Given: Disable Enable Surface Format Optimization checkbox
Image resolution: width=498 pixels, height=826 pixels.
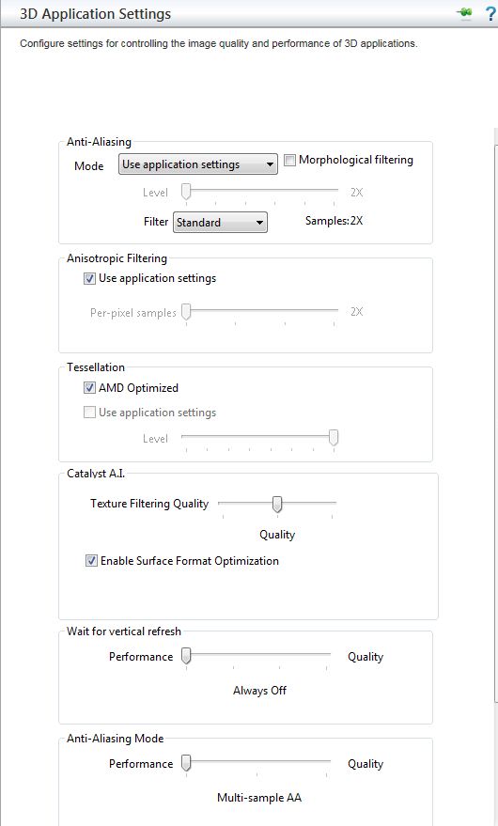Looking at the screenshot, I should click(92, 561).
